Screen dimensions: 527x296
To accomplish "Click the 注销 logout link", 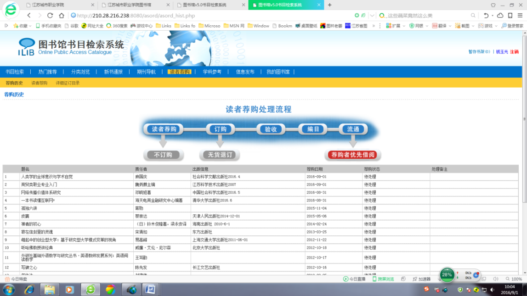I will tap(514, 52).
